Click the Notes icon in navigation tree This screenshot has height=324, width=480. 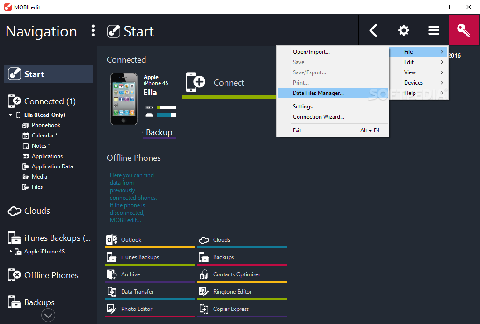(26, 146)
